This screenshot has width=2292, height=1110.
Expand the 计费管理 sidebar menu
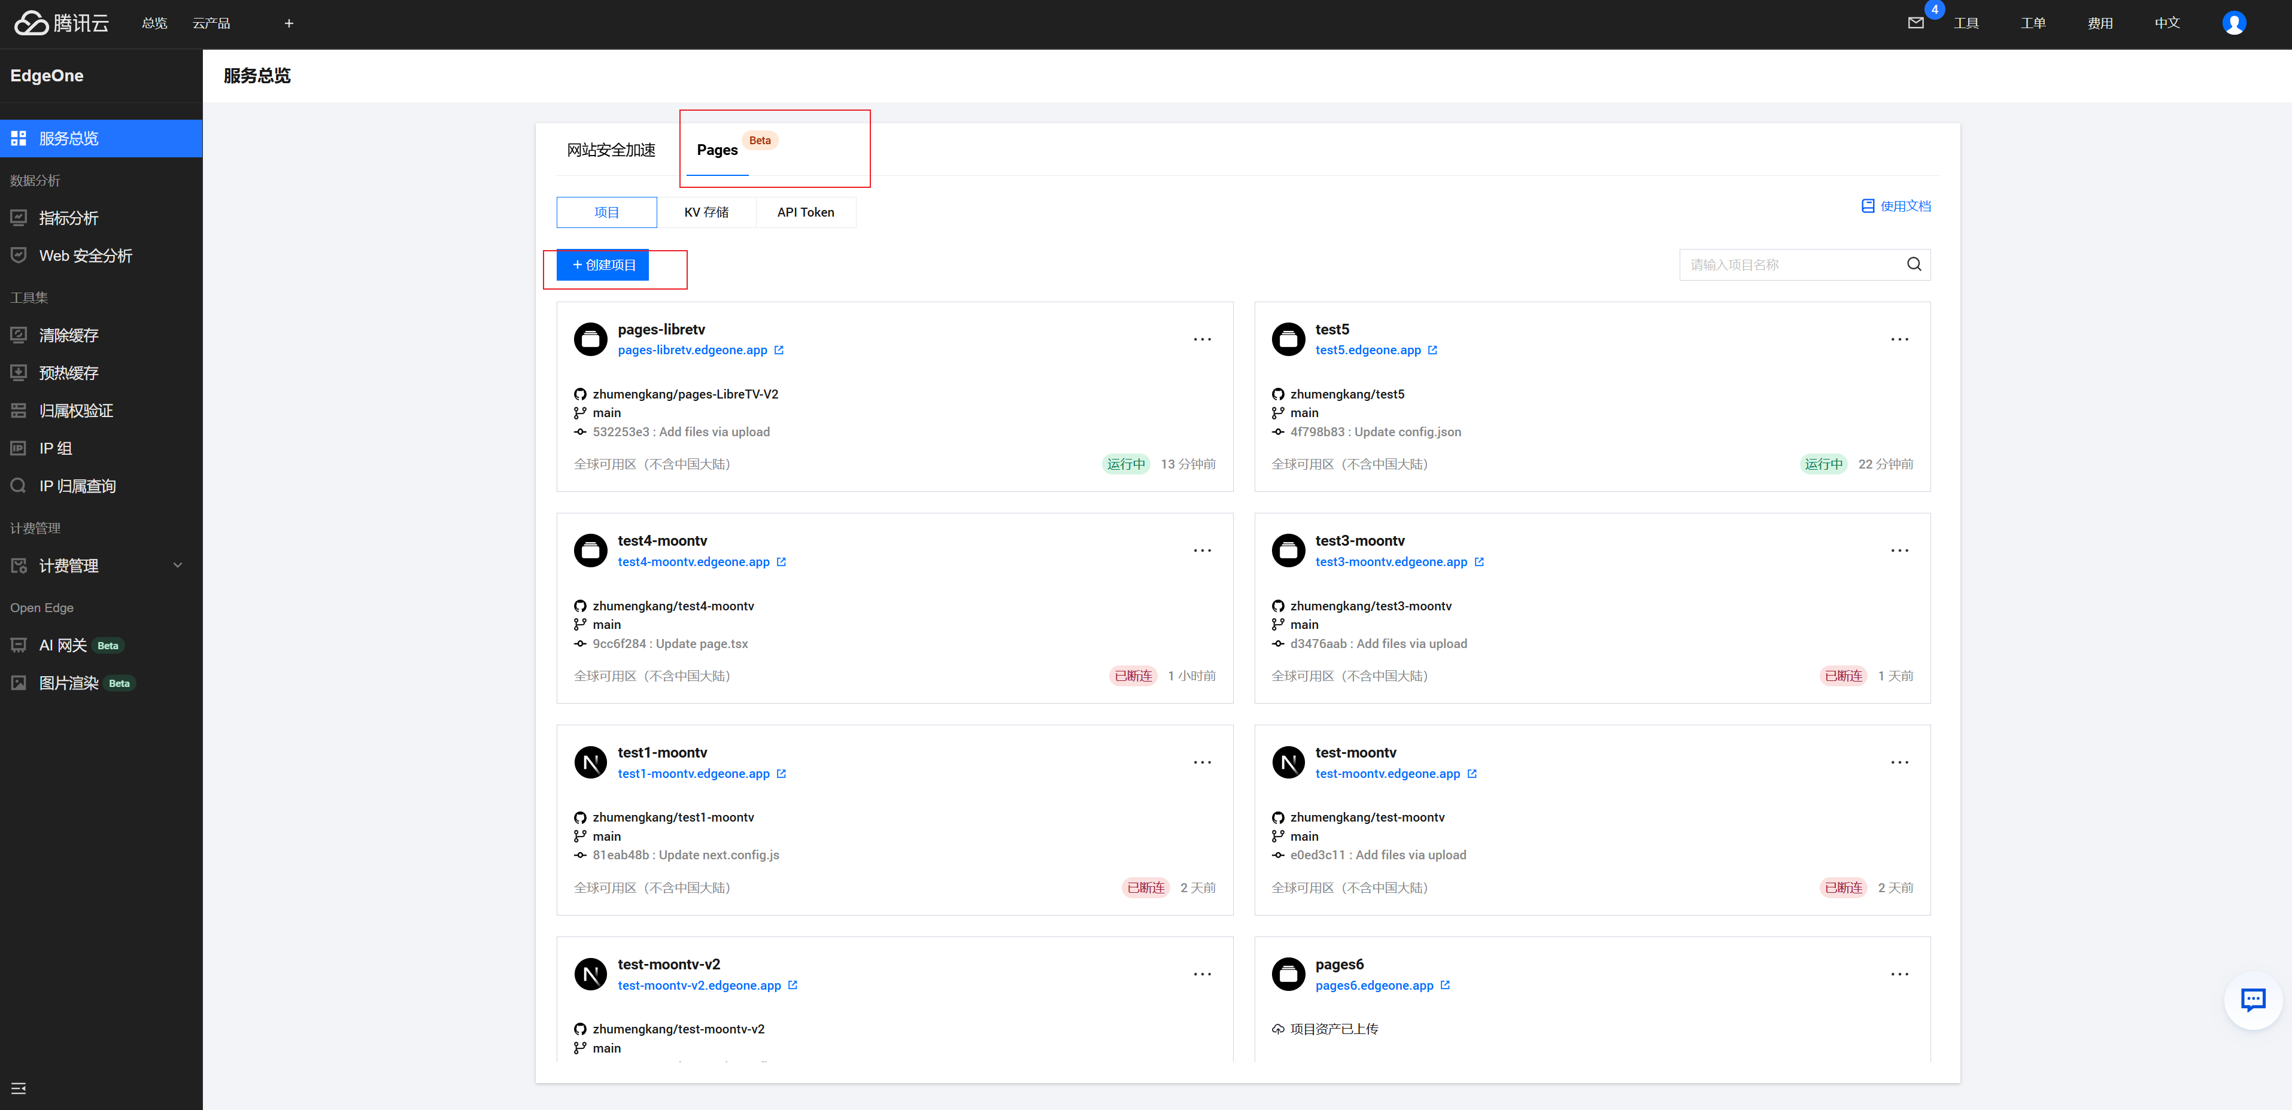tap(101, 565)
